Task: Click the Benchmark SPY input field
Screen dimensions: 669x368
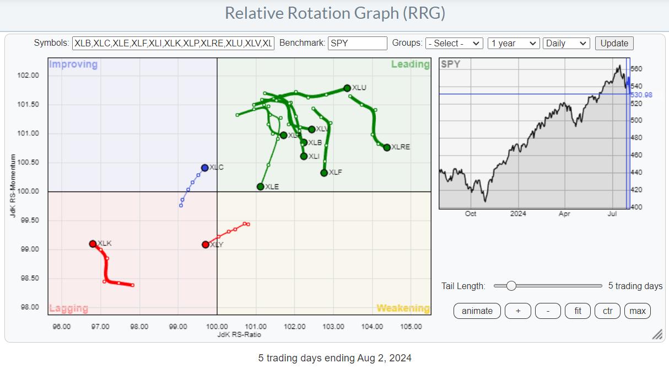Action: tap(357, 43)
